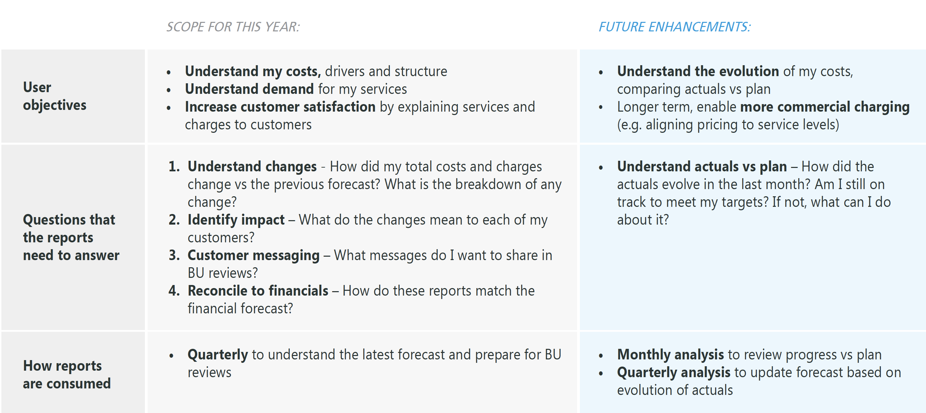926x413 pixels.
Task: Click the 'Understand my costs,' bullet text
Action: click(x=253, y=71)
